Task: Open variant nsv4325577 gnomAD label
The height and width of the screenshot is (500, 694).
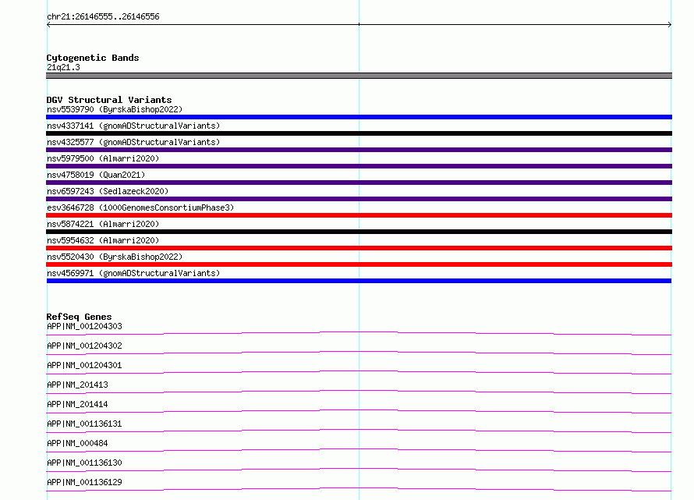Action: 133,142
